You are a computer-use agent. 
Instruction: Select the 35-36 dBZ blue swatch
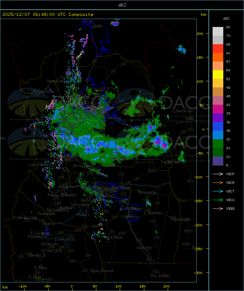pos(218,126)
